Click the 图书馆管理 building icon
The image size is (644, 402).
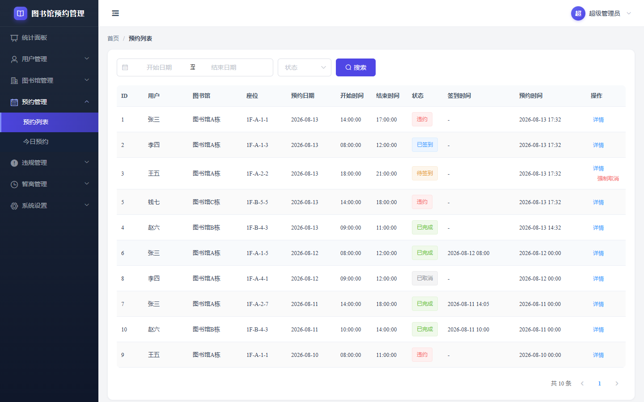(x=14, y=81)
